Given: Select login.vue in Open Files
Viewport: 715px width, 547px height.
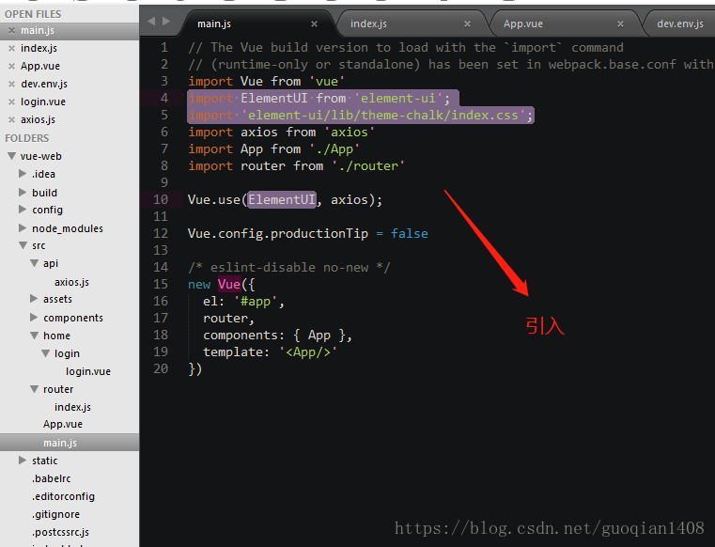Looking at the screenshot, I should [x=43, y=102].
